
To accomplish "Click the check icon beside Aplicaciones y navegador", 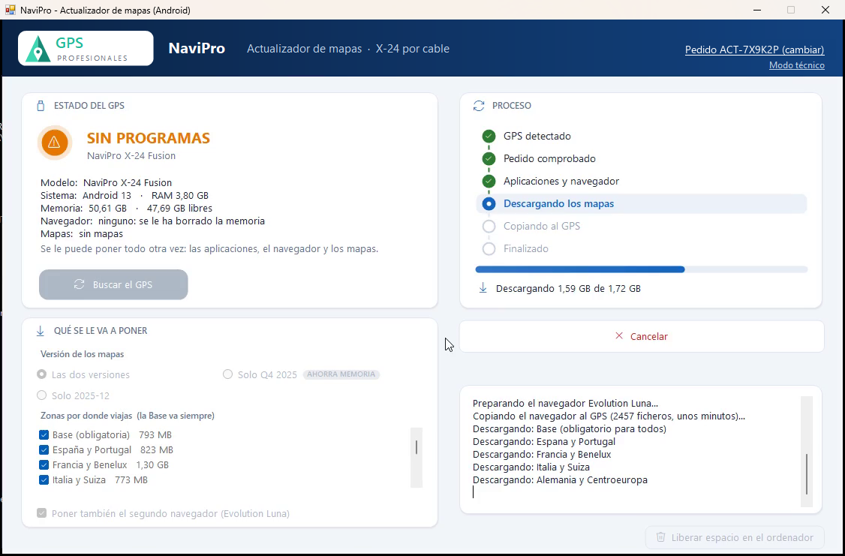I will [x=489, y=181].
